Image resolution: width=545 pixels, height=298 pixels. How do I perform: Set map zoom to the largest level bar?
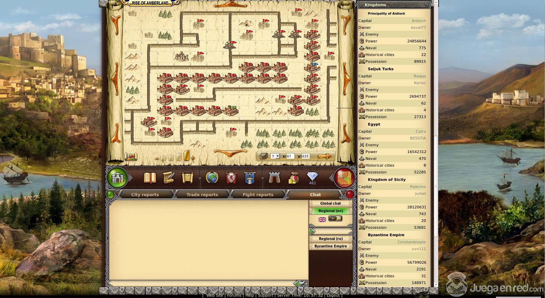[187, 156]
